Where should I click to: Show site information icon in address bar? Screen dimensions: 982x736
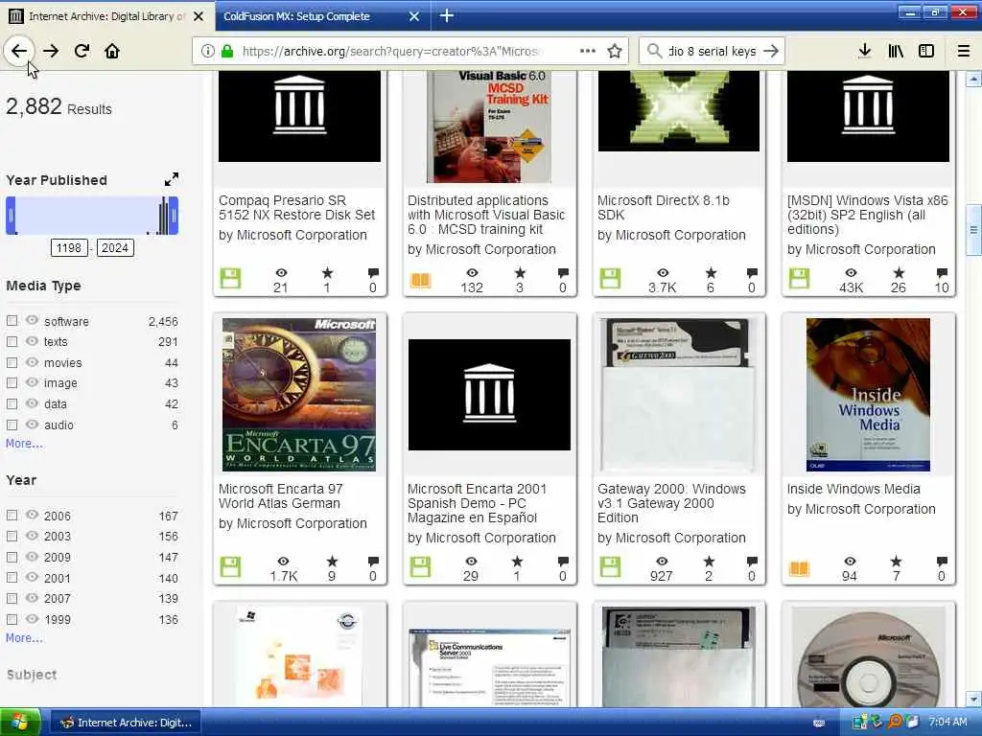pos(208,51)
